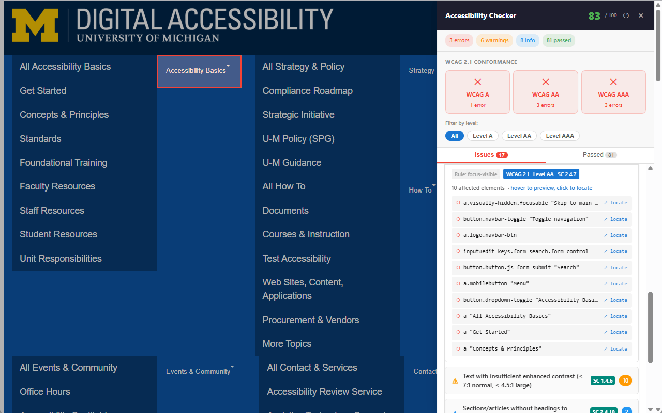Switch to the Passed tab
Viewport: 662px width, 413px height.
599,154
